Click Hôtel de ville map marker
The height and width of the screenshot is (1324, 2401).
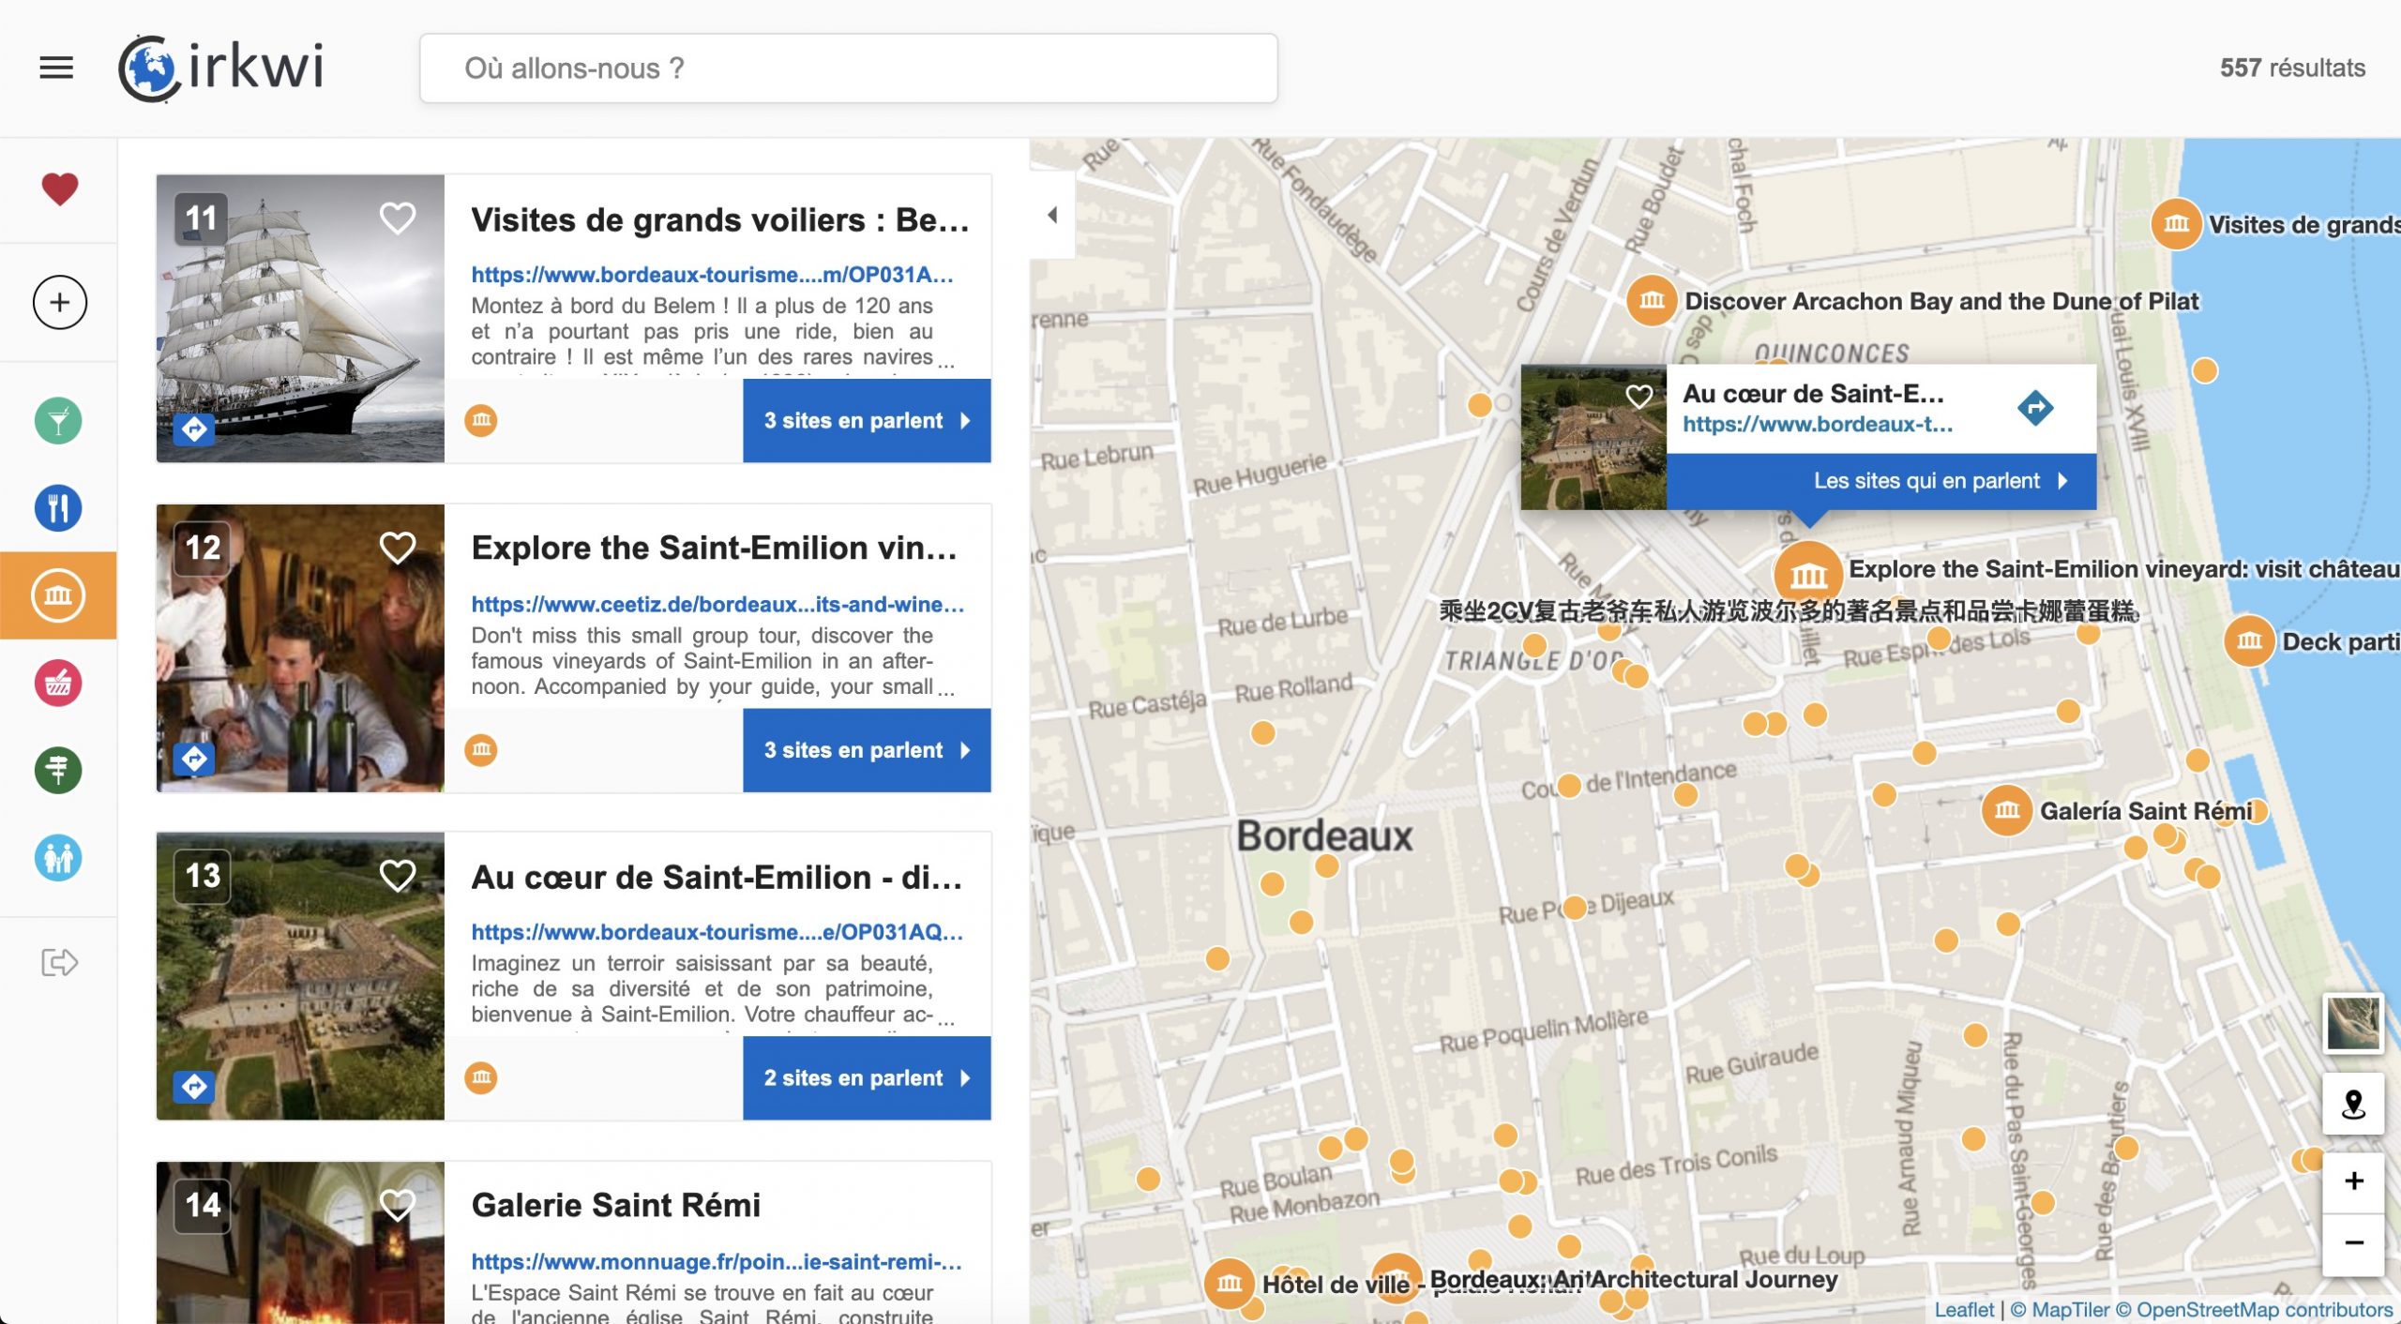click(x=1229, y=1283)
